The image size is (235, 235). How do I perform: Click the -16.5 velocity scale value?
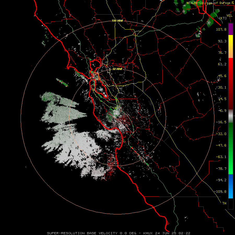[x=221, y=122]
